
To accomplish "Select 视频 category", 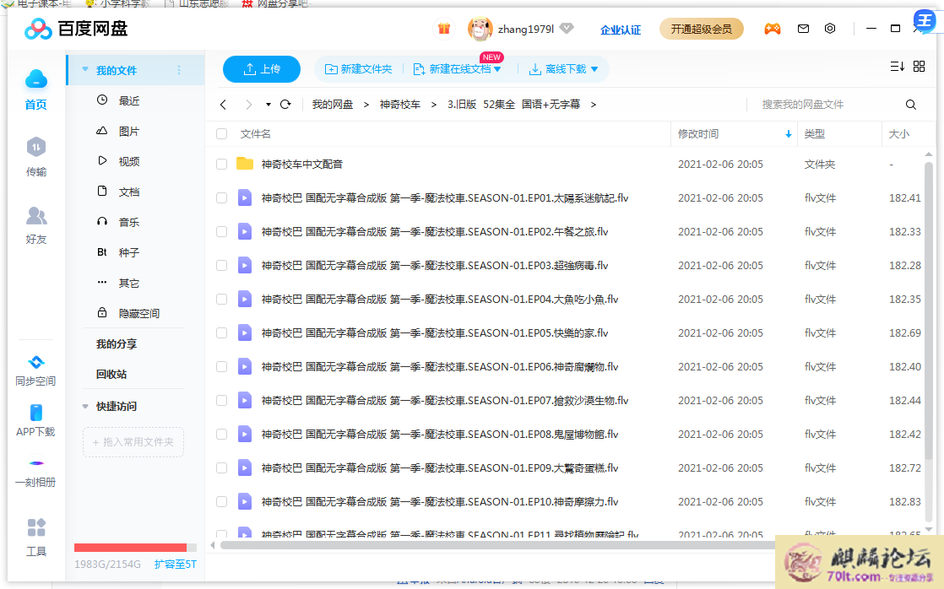I will pos(129,161).
